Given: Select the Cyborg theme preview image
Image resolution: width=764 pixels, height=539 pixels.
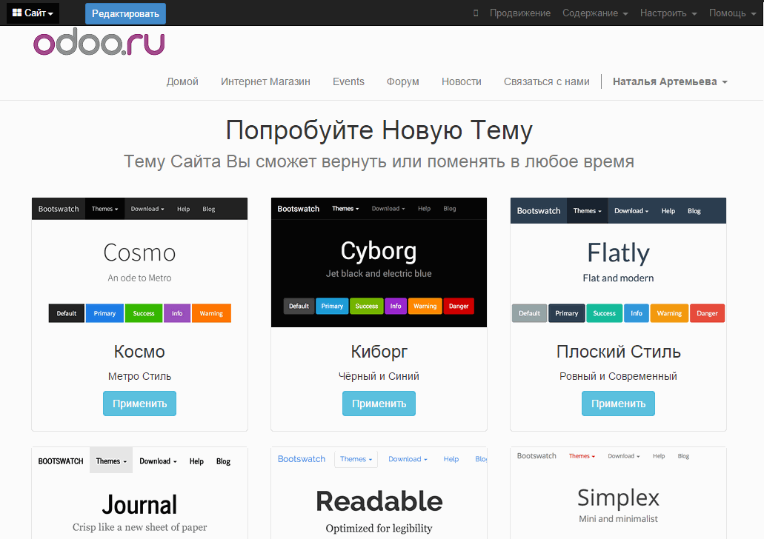Looking at the screenshot, I should [379, 262].
